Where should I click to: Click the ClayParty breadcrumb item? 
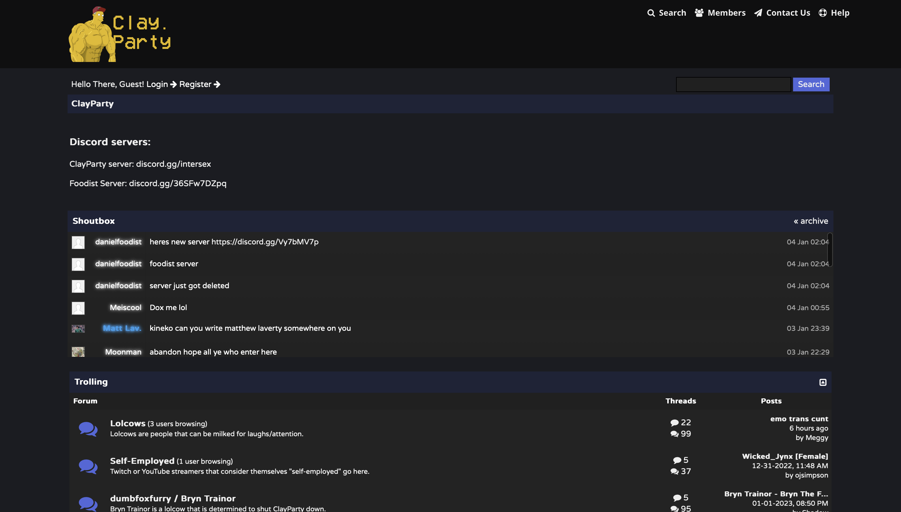point(92,104)
